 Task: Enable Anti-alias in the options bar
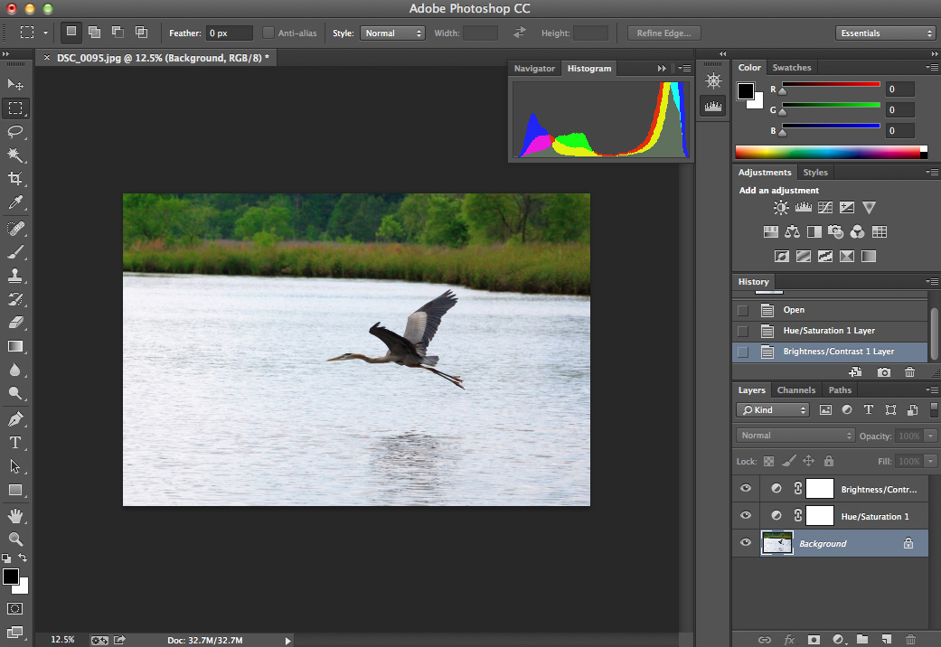coord(268,33)
